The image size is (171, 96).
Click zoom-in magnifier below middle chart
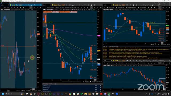(87, 82)
